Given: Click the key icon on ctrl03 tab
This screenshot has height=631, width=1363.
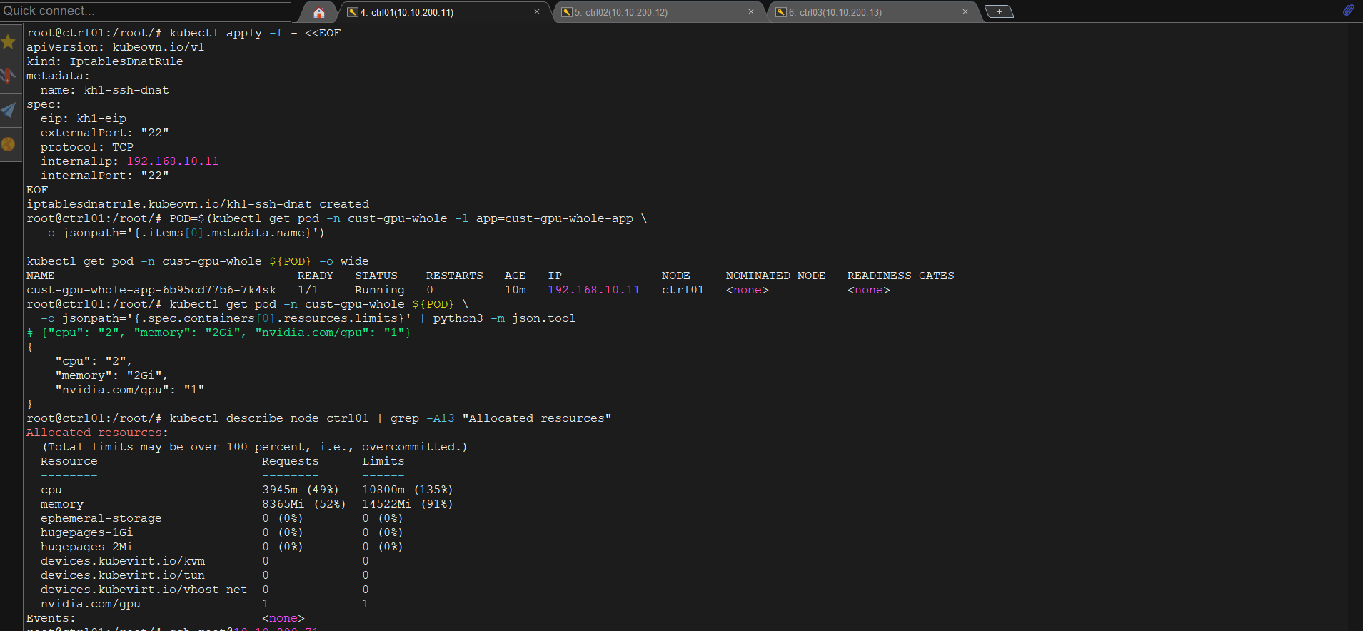Looking at the screenshot, I should tap(781, 12).
